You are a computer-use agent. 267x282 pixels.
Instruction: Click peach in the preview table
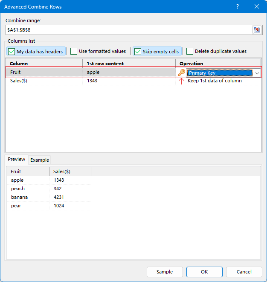(18, 189)
